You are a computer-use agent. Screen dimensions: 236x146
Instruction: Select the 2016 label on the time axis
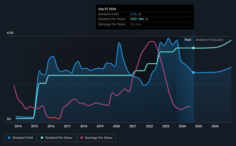51,126
